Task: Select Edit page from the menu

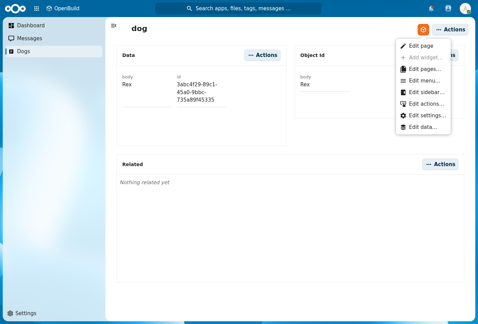Action: [x=423, y=46]
